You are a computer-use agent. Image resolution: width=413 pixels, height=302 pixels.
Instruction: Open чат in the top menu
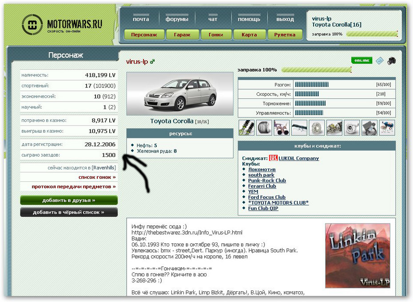coord(213,19)
